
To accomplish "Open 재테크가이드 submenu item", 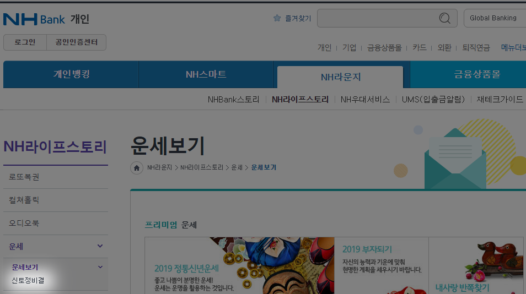I will coord(500,100).
